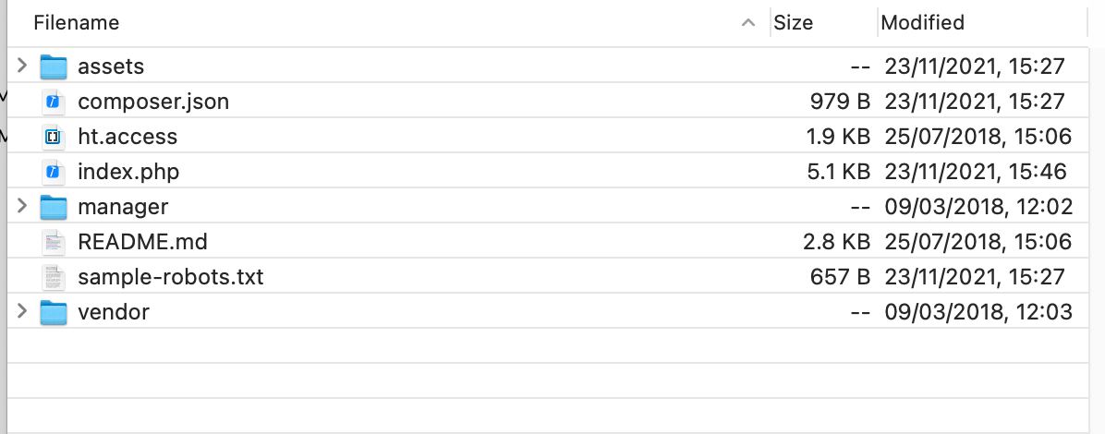Sort by the Size column header

tap(793, 22)
